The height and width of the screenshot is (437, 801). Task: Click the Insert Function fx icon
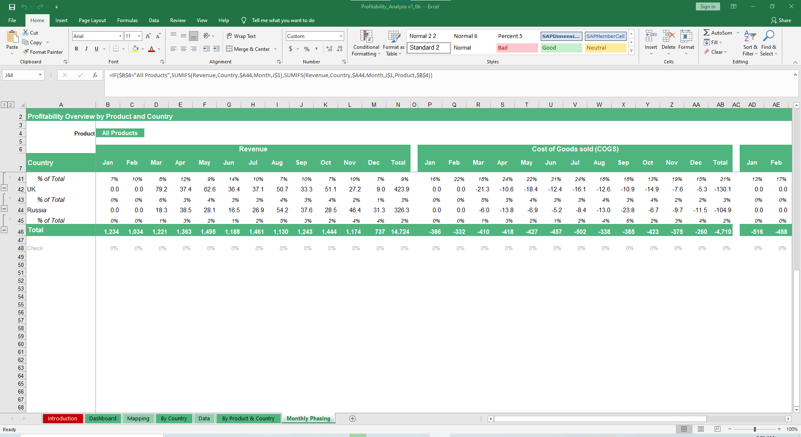coord(95,75)
